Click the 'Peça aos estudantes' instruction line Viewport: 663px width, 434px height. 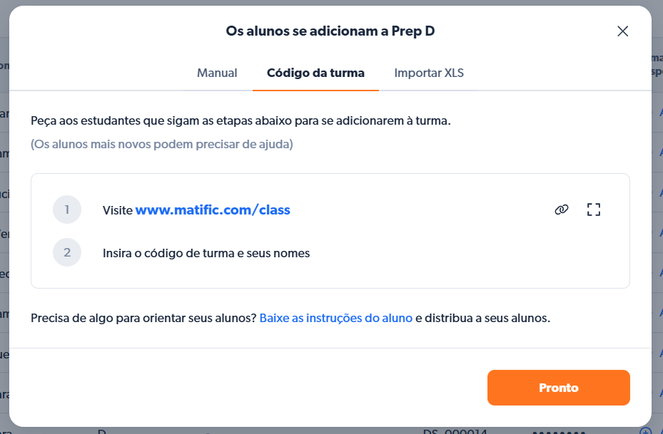pyautogui.click(x=241, y=120)
